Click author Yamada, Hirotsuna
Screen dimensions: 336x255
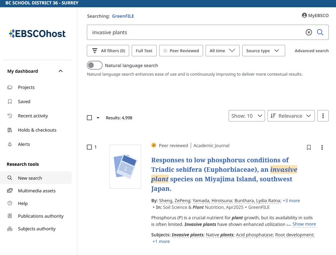pyautogui.click(x=212, y=201)
